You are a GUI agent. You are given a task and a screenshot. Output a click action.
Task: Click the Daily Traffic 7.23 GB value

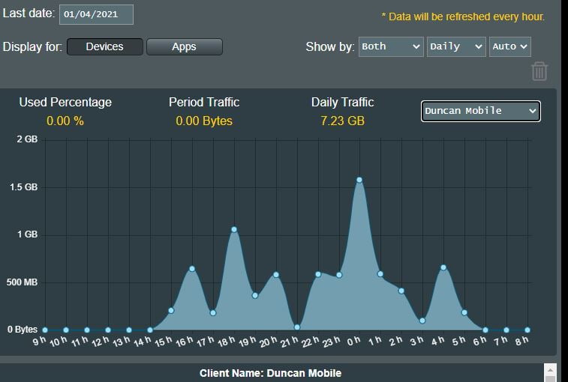point(342,121)
